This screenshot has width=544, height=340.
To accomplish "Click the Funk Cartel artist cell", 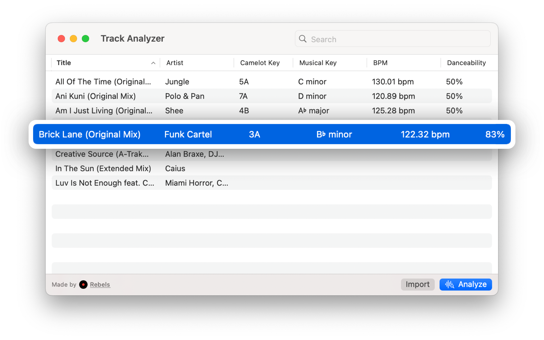I will click(x=188, y=134).
